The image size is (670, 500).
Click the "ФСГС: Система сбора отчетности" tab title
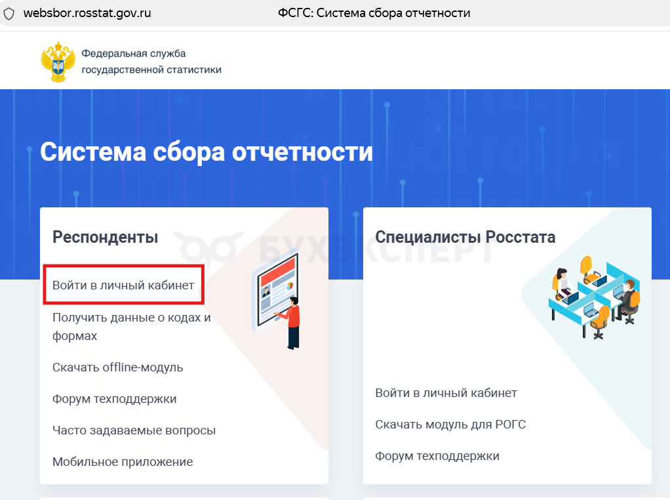374,13
